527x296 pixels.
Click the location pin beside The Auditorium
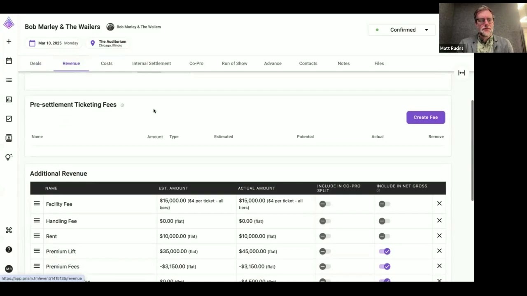93,43
